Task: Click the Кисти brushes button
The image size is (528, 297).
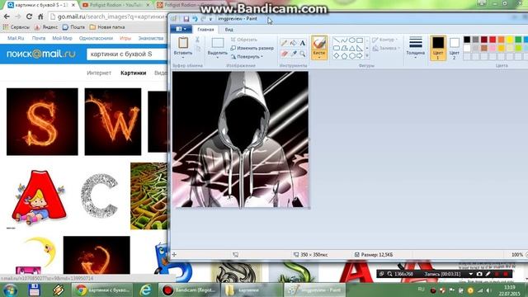Action: click(x=319, y=48)
